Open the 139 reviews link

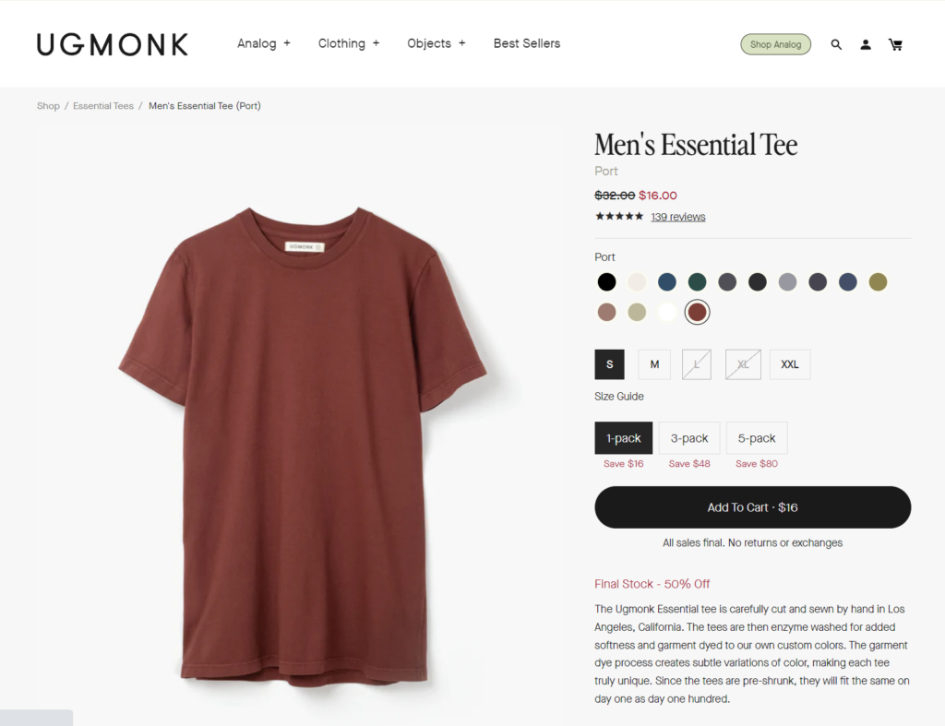point(678,217)
